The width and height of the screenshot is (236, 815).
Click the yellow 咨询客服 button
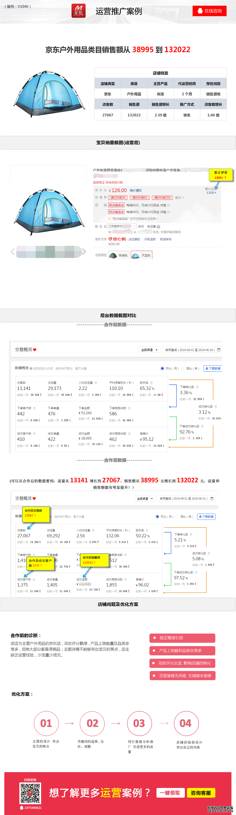click(201, 793)
